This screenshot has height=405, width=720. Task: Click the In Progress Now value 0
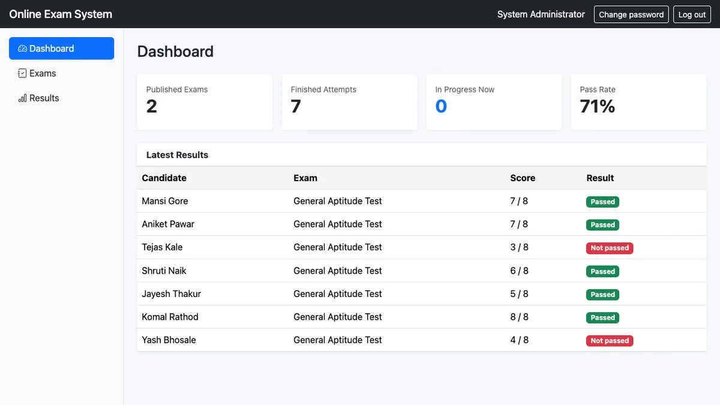pyautogui.click(x=441, y=106)
